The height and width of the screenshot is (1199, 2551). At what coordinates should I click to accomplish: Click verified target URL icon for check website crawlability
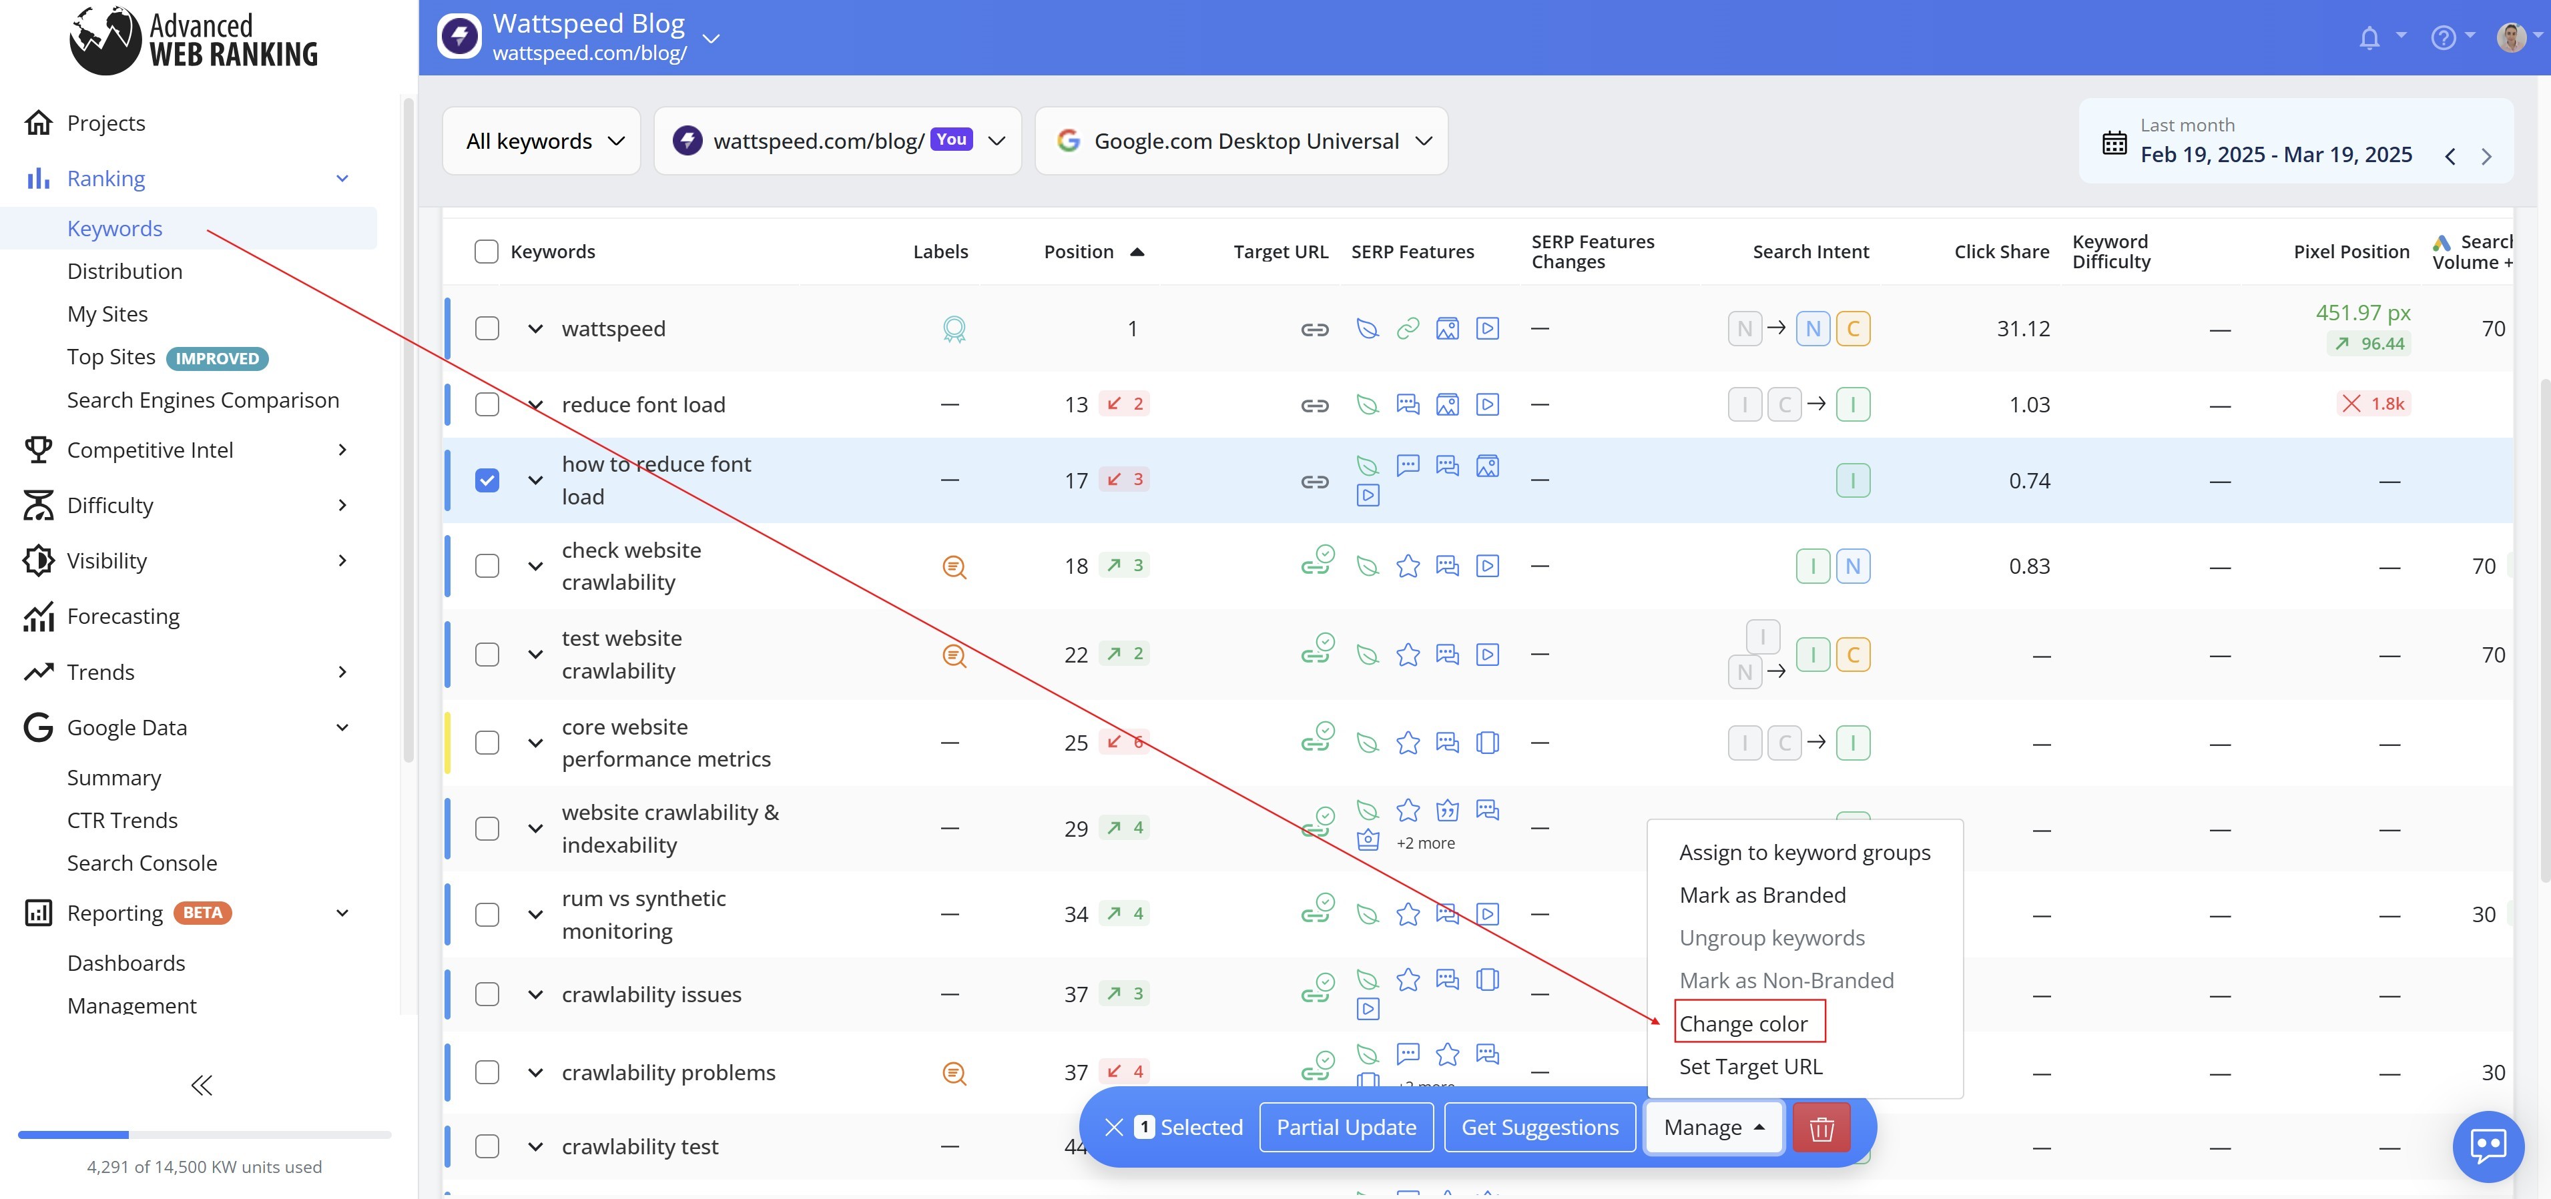(1317, 560)
